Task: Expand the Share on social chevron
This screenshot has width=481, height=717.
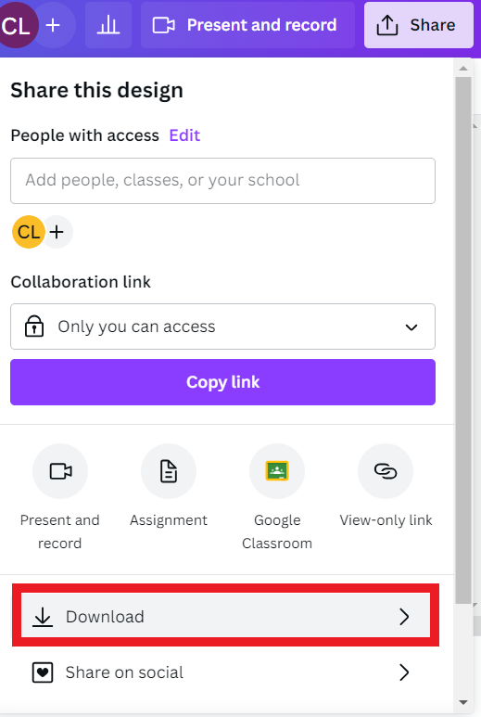Action: click(404, 672)
